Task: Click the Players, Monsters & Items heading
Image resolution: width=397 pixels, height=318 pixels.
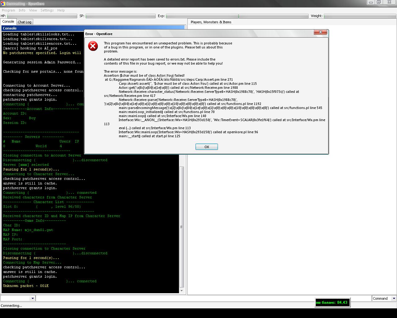Action: 211,22
